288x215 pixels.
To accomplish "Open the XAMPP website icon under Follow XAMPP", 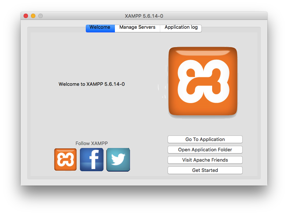I will (x=66, y=159).
